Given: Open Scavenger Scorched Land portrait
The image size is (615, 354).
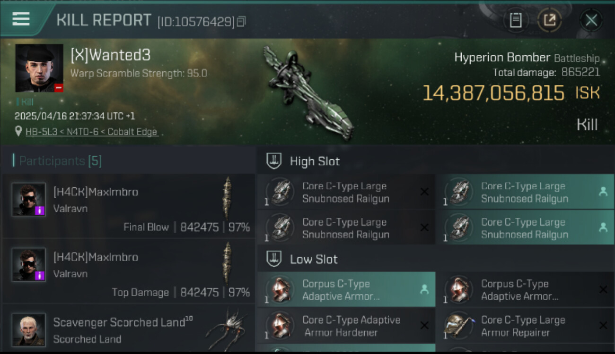Looking at the screenshot, I should pos(29,329).
